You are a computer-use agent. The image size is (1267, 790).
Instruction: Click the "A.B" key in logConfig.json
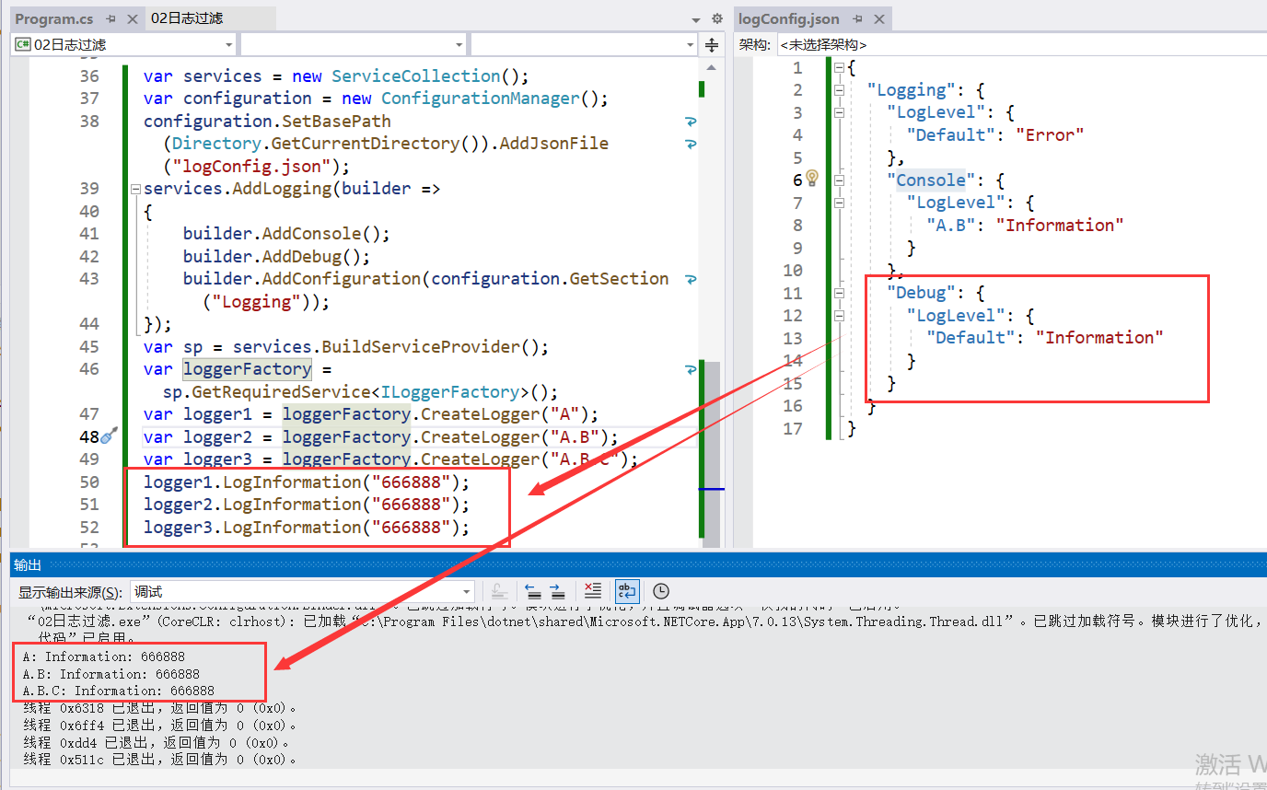tap(951, 226)
